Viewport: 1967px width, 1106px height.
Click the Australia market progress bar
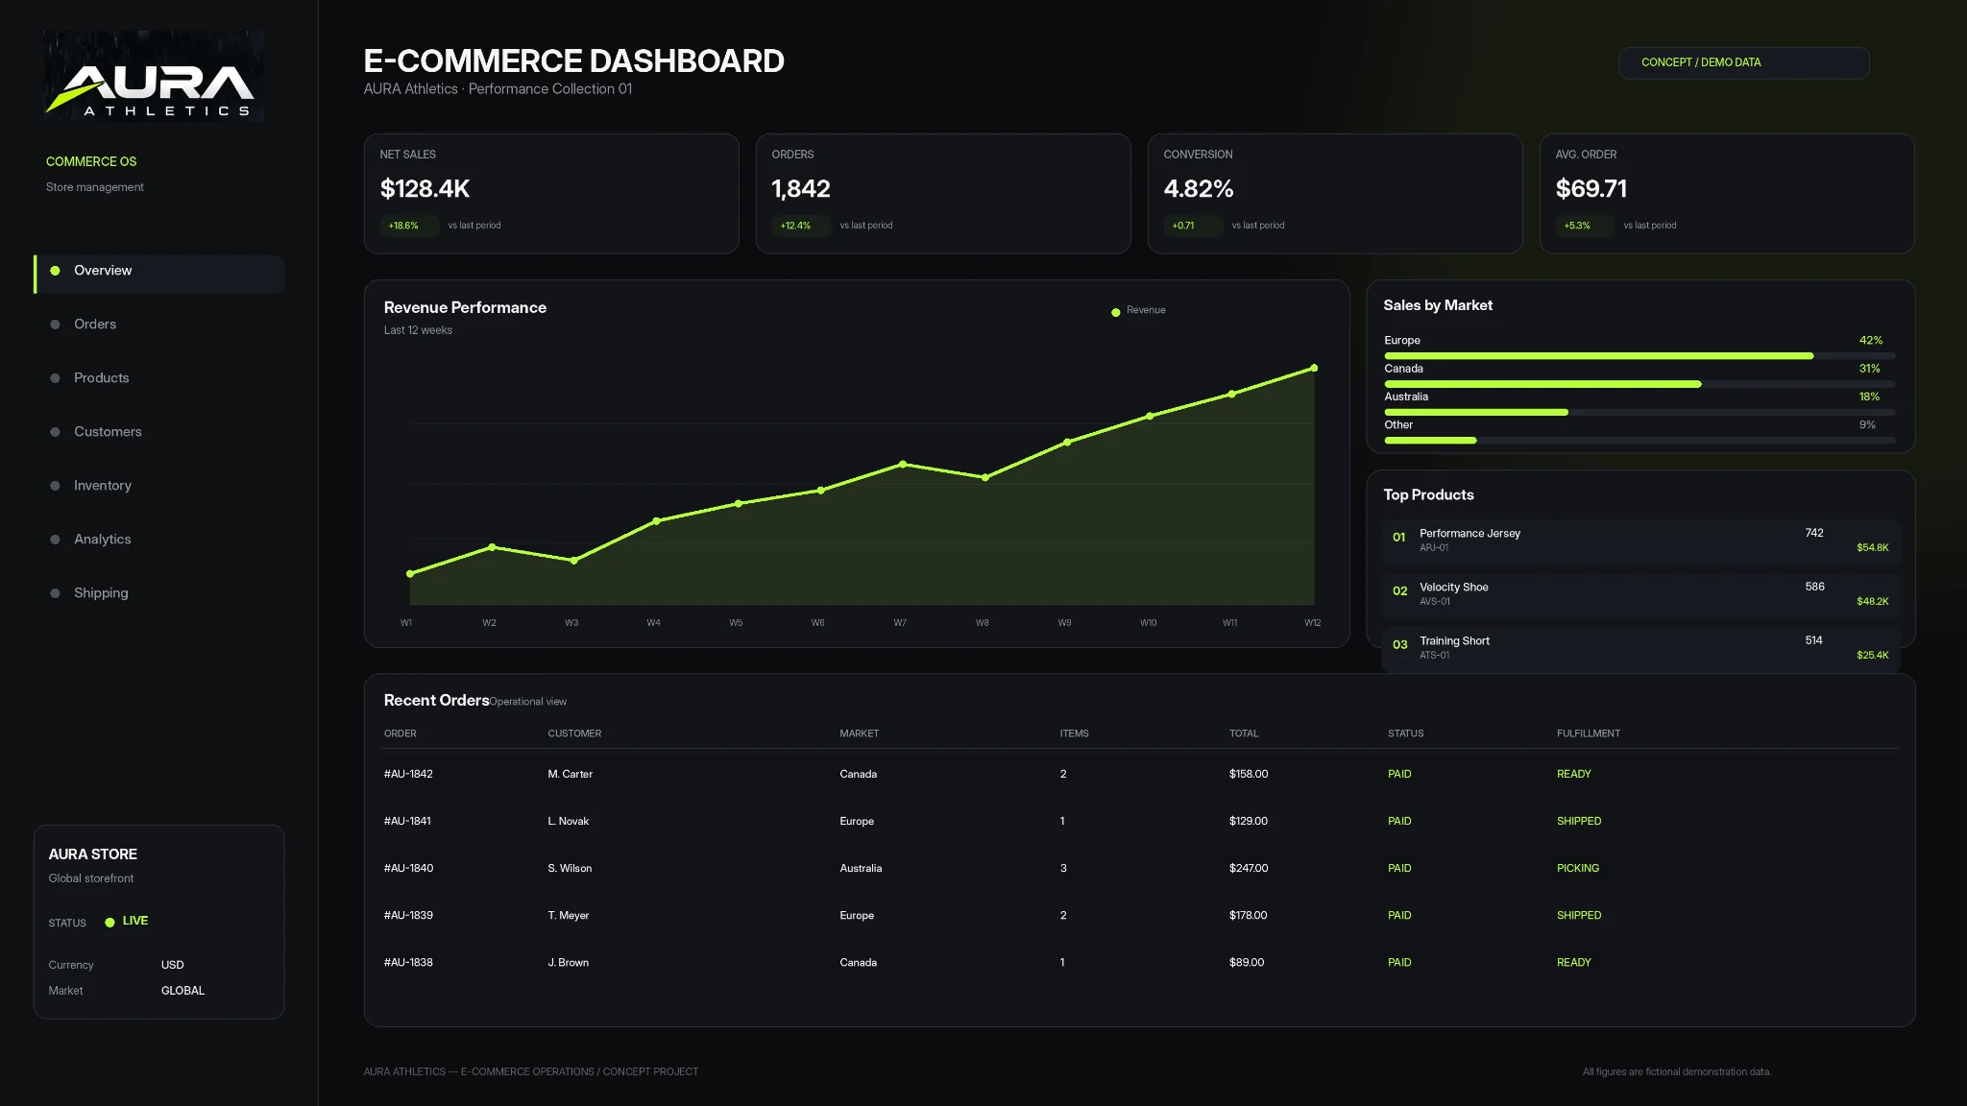tap(1639, 412)
